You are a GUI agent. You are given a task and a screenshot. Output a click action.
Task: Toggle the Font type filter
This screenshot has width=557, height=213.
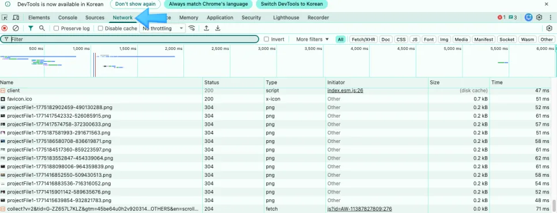[429, 39]
